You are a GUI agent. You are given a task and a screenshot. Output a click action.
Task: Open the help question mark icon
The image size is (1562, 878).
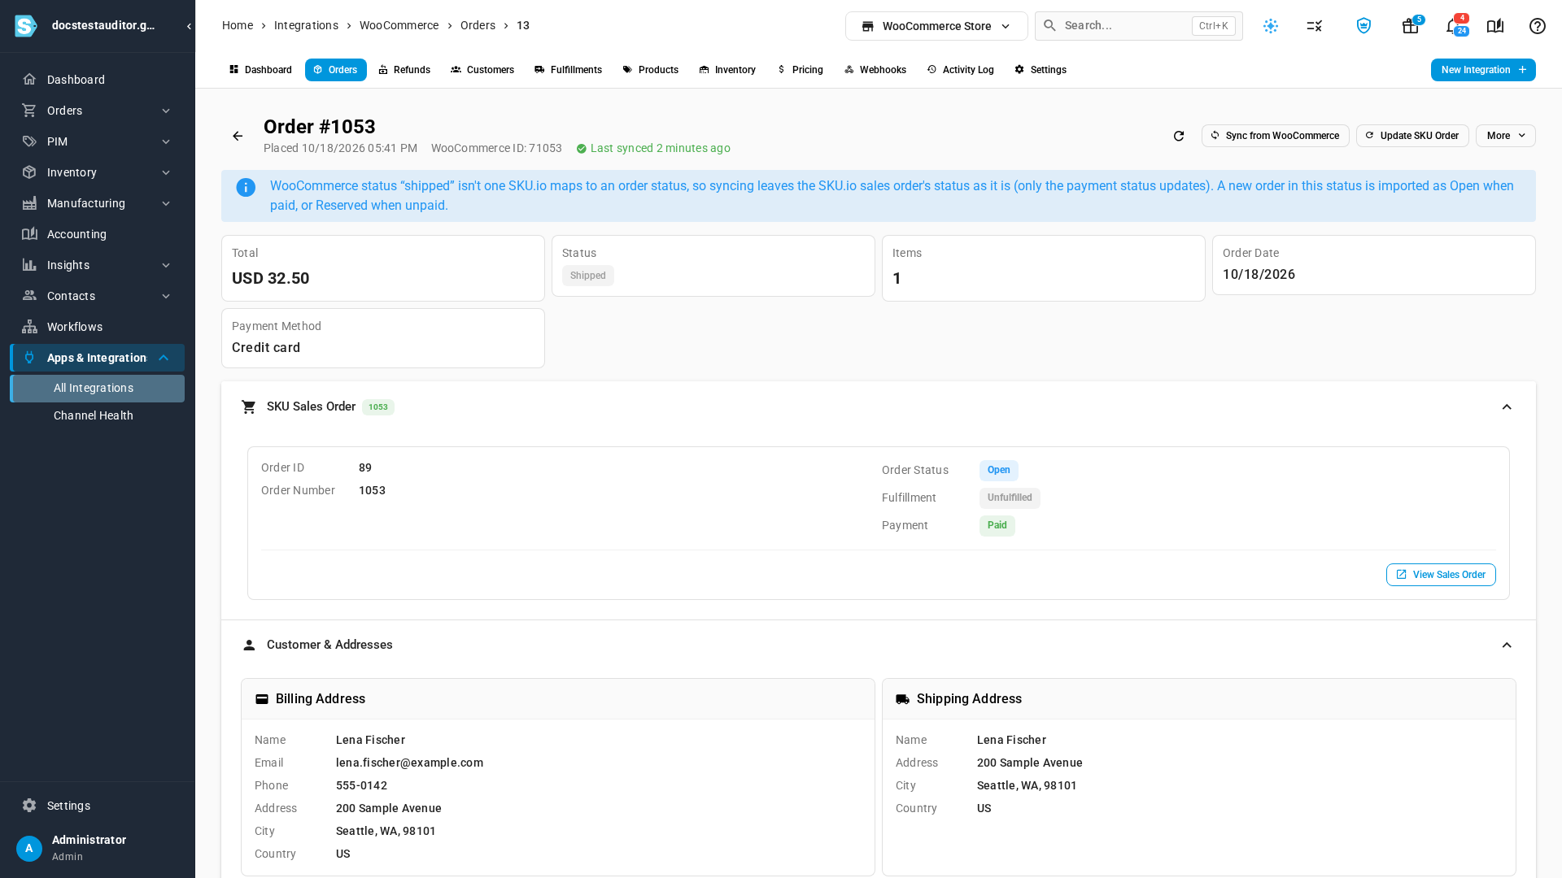coord(1538,26)
